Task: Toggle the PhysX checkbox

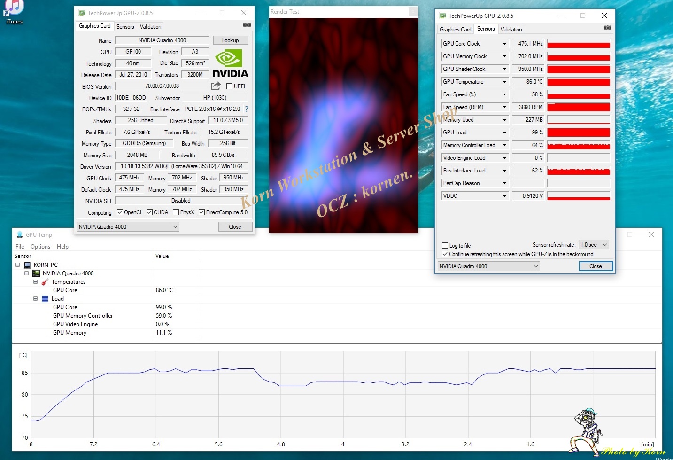Action: click(176, 212)
